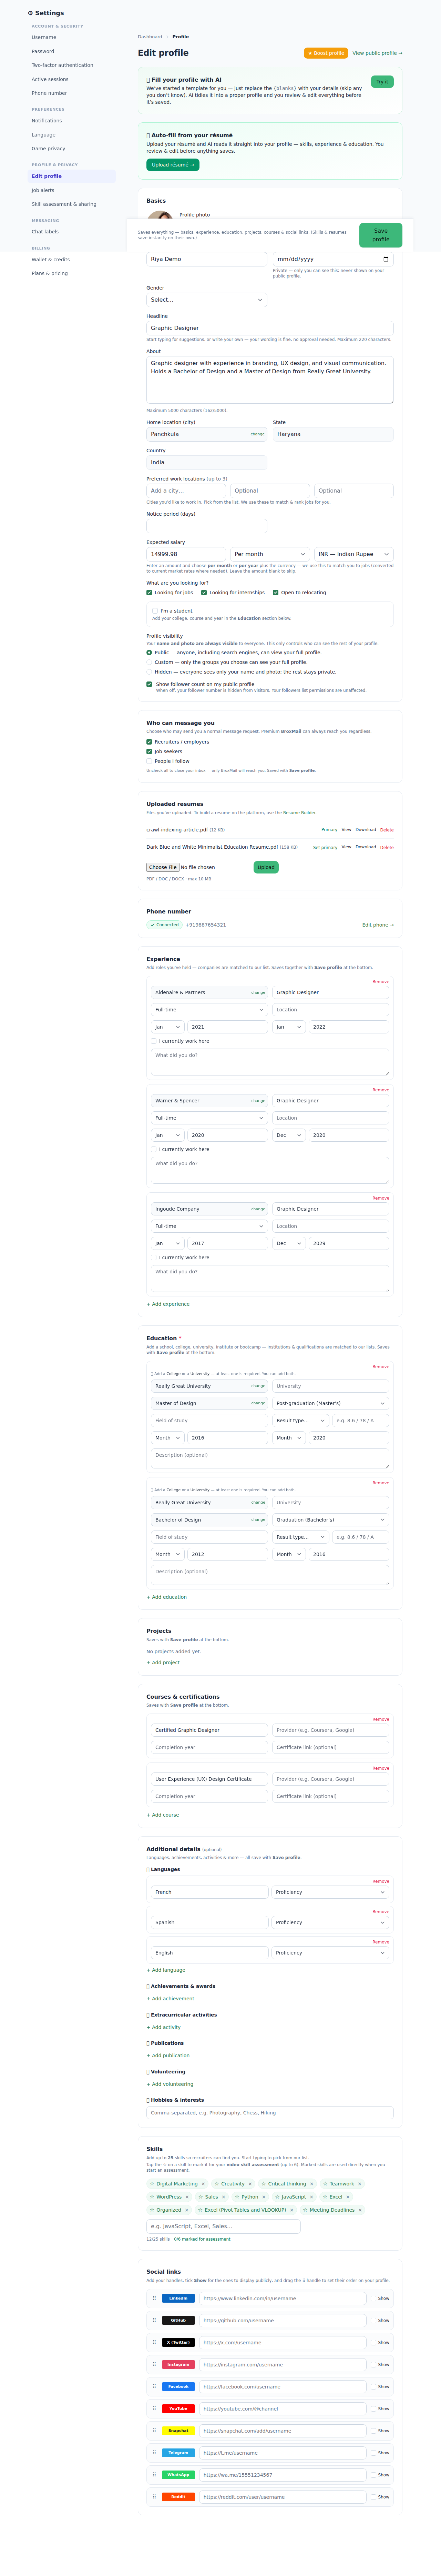
Task: Open the Spanish Proficiency dropdown
Action: (330, 1922)
